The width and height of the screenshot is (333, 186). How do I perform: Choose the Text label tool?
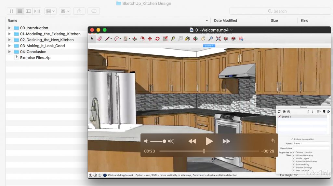click(x=180, y=39)
